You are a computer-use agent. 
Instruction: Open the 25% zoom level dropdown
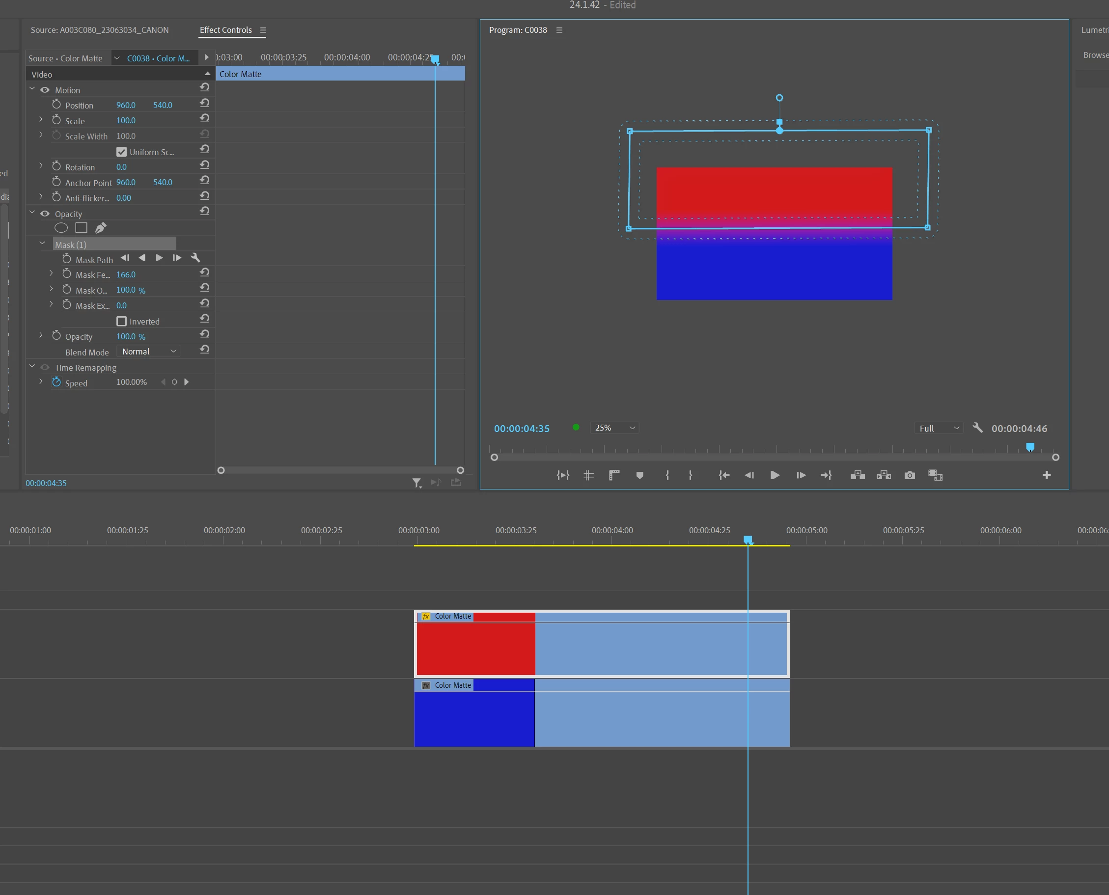pyautogui.click(x=614, y=428)
